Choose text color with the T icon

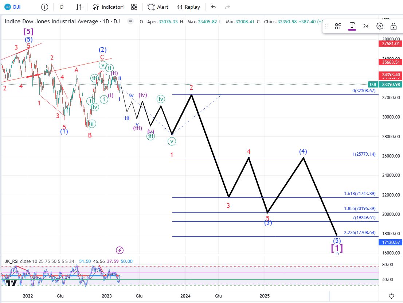coord(352,26)
